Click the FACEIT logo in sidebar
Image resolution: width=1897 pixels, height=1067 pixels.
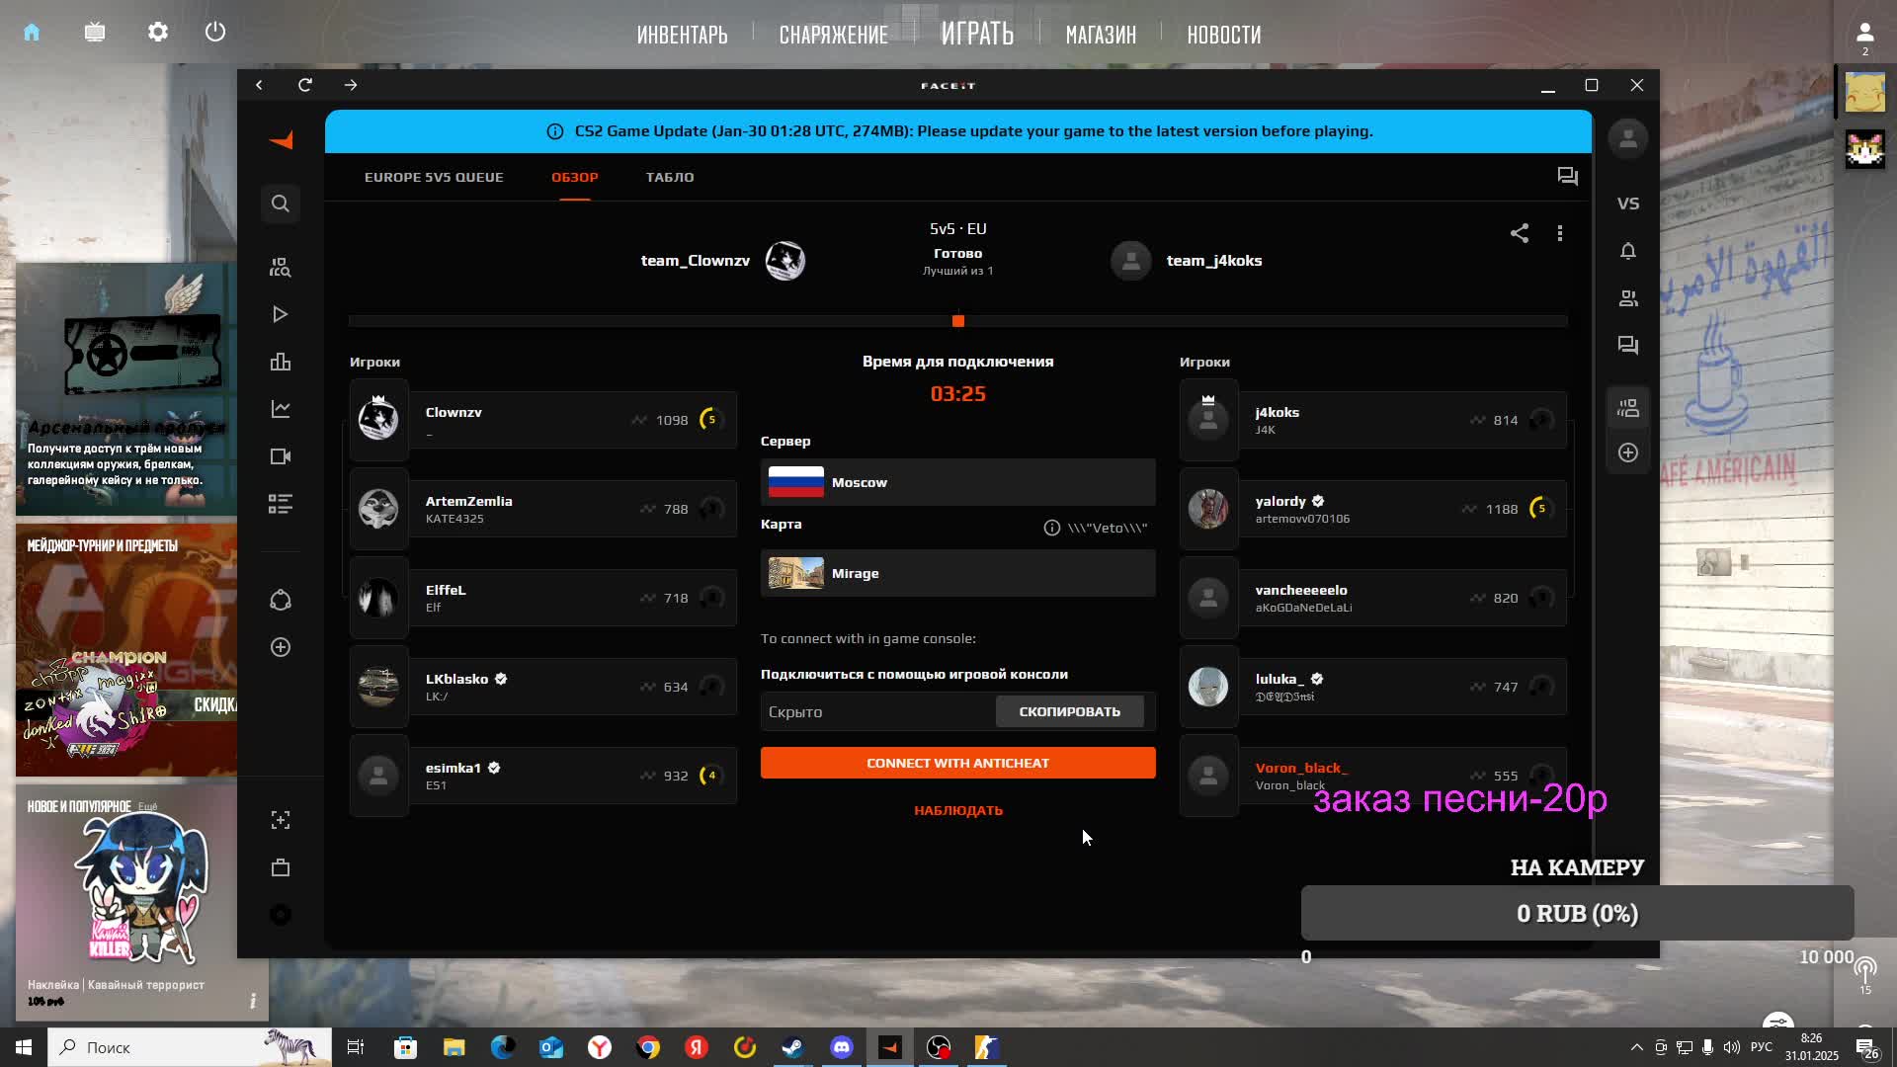coord(282,140)
